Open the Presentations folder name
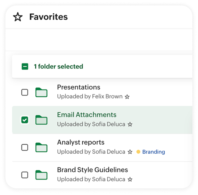 [x=79, y=87]
